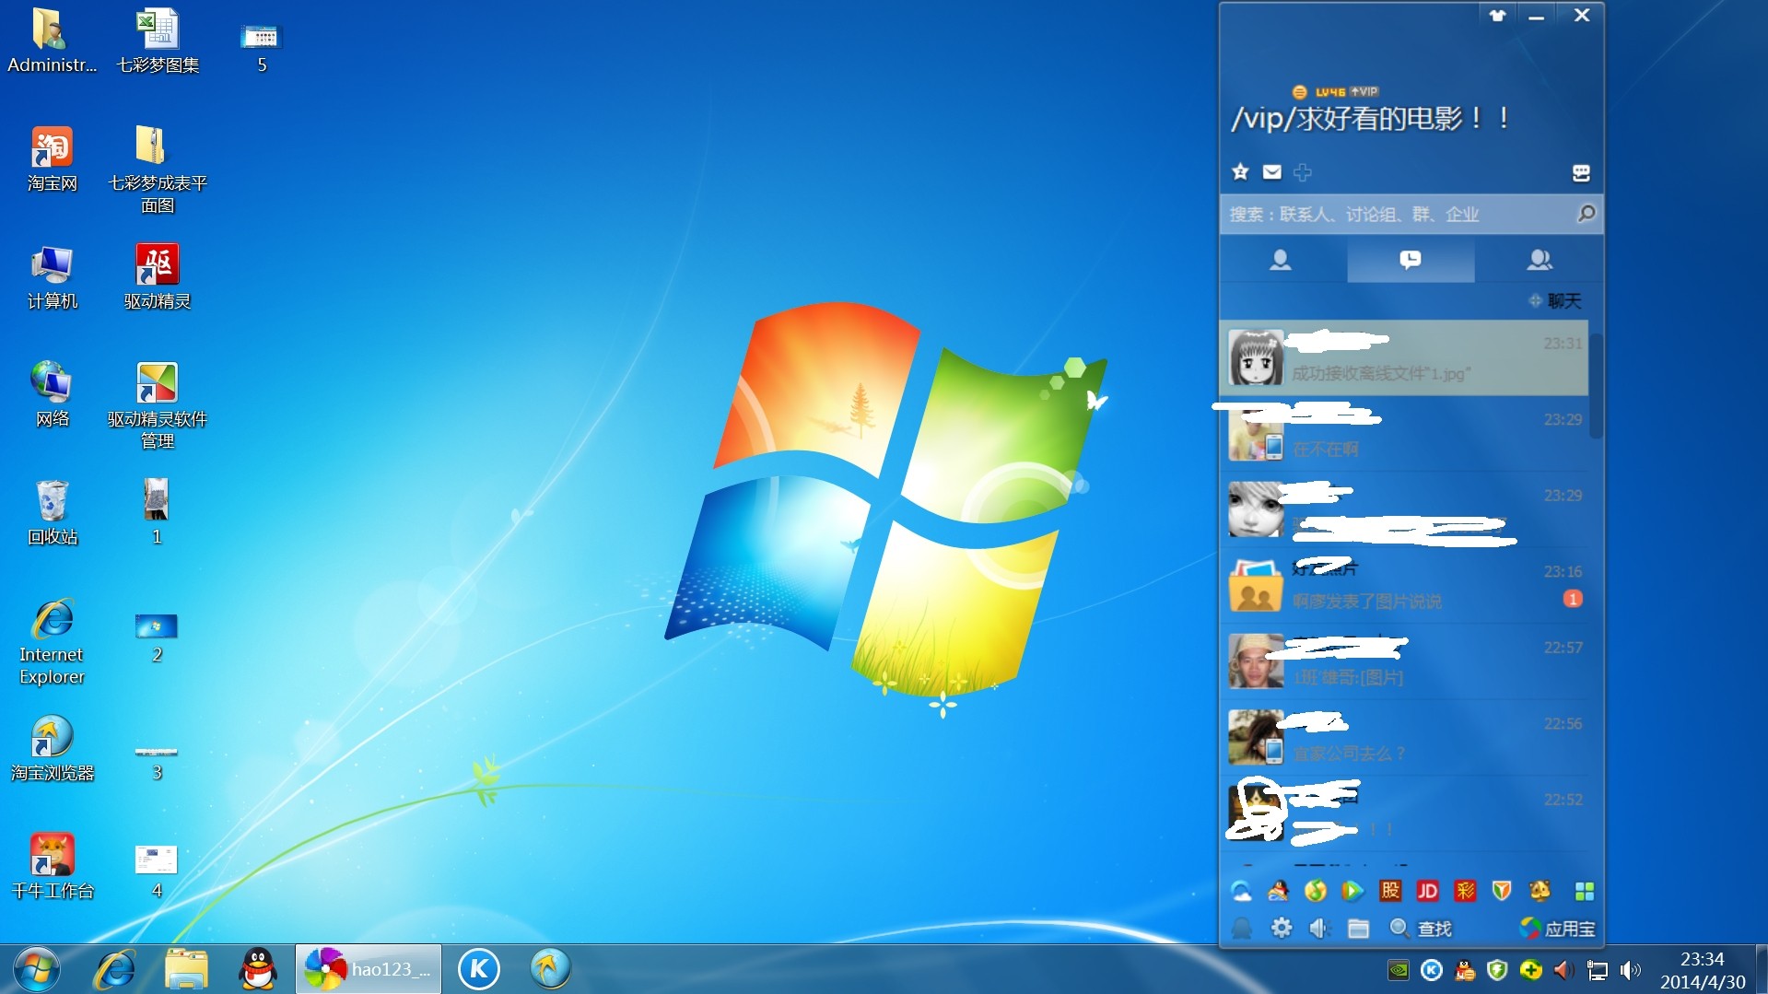This screenshot has height=994, width=1768.
Task: Open the QQ Music app icon
Action: coord(1316,891)
